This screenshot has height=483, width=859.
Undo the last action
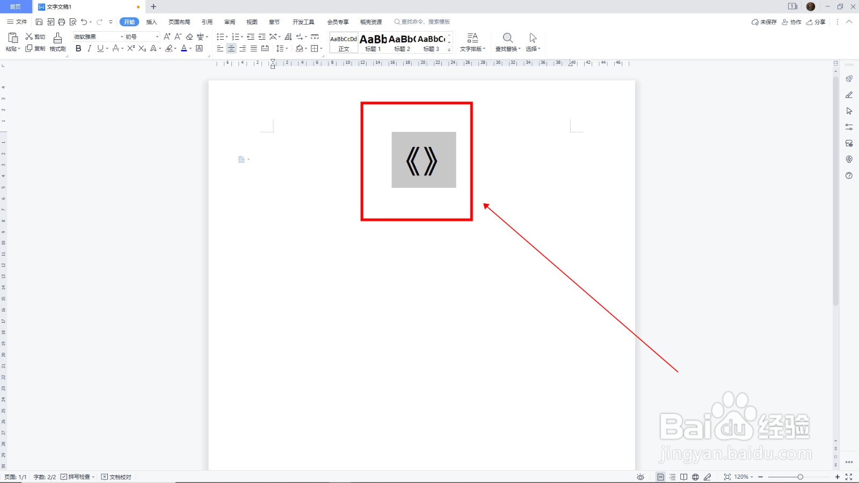(84, 22)
